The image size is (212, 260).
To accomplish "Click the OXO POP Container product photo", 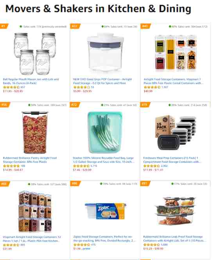I will pyautogui.click(x=105, y=52).
